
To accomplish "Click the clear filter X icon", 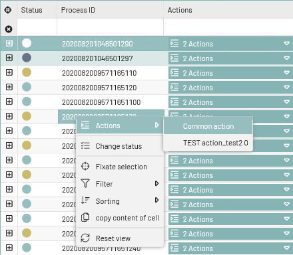I will [9, 29].
